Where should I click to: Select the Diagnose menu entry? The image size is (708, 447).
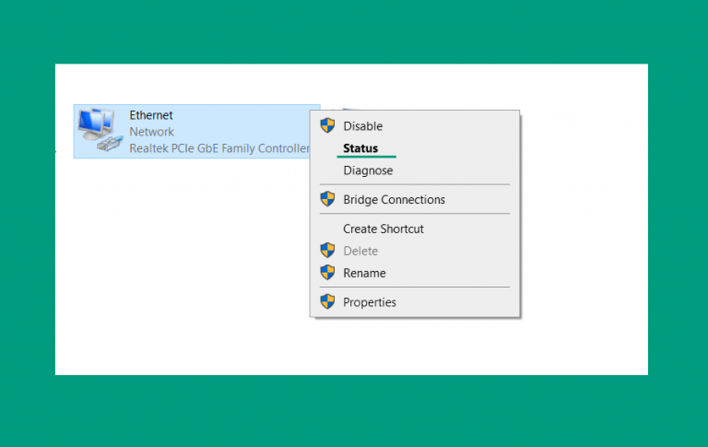[415, 171]
